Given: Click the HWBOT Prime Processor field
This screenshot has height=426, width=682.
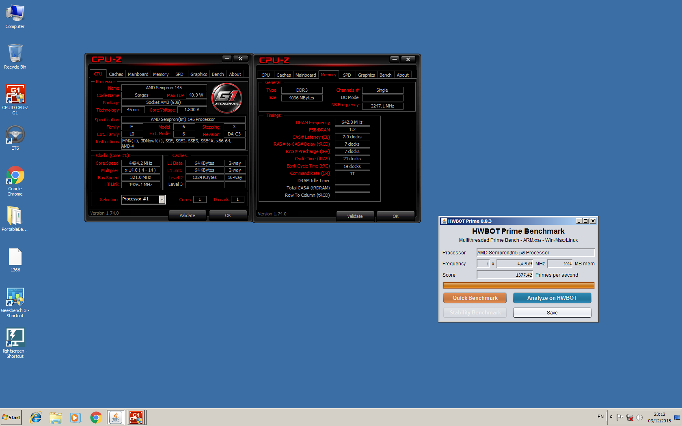Looking at the screenshot, I should point(535,252).
